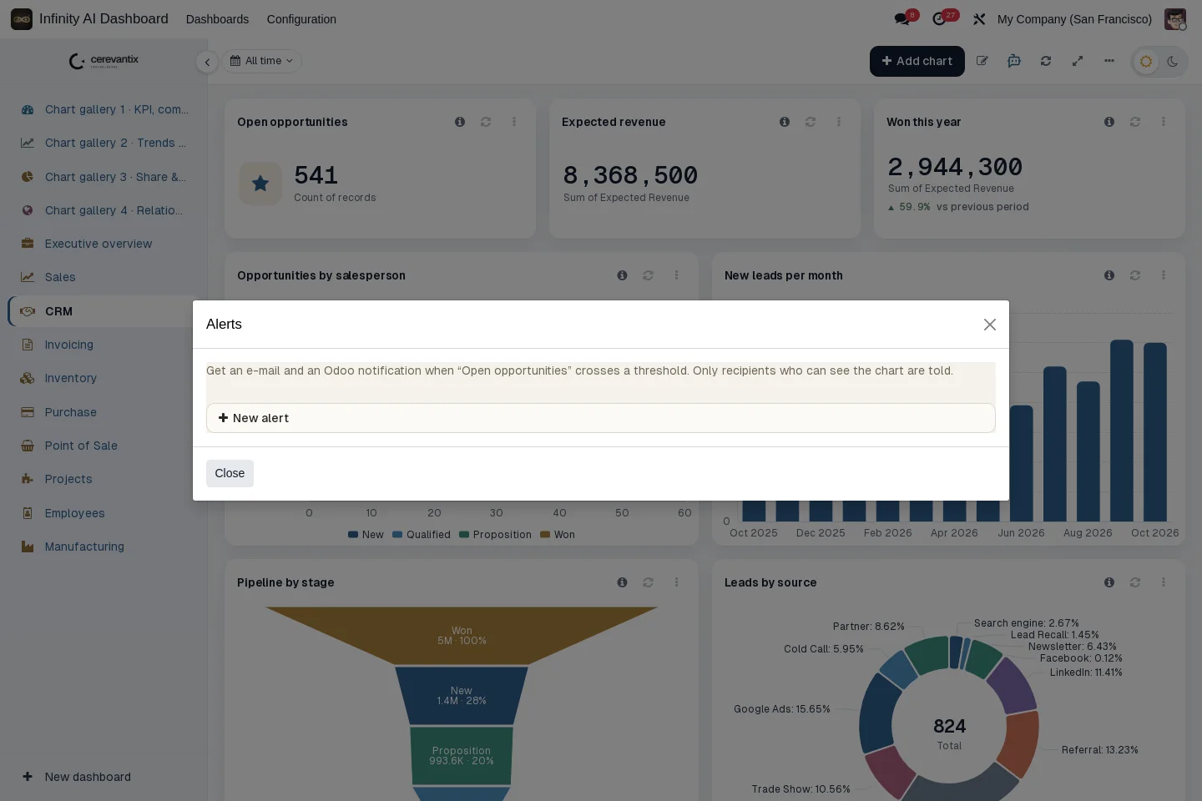
Task: Switch to light mode sun toggle
Action: pos(1146,62)
